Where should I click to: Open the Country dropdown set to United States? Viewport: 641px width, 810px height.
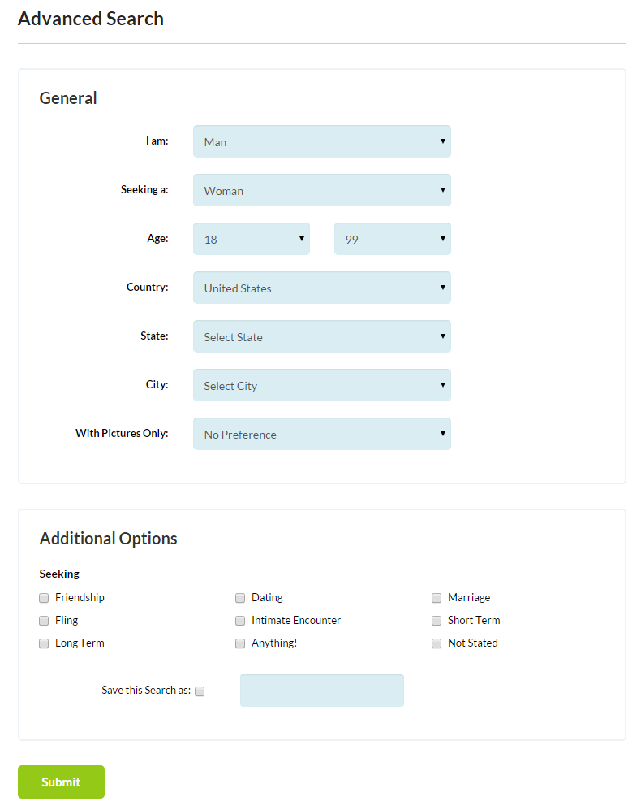pyautogui.click(x=321, y=288)
